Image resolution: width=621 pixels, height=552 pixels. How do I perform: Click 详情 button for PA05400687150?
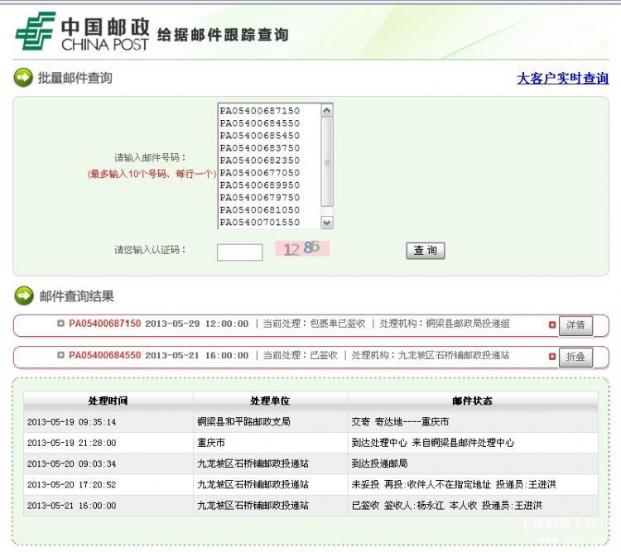pos(575,325)
